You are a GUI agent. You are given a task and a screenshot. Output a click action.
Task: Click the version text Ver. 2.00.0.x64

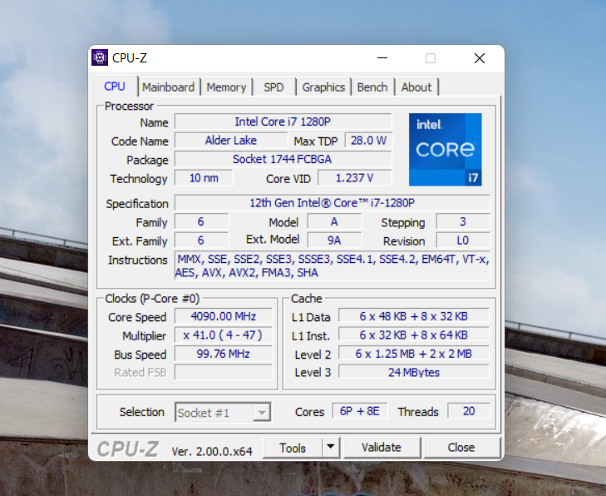point(212,451)
